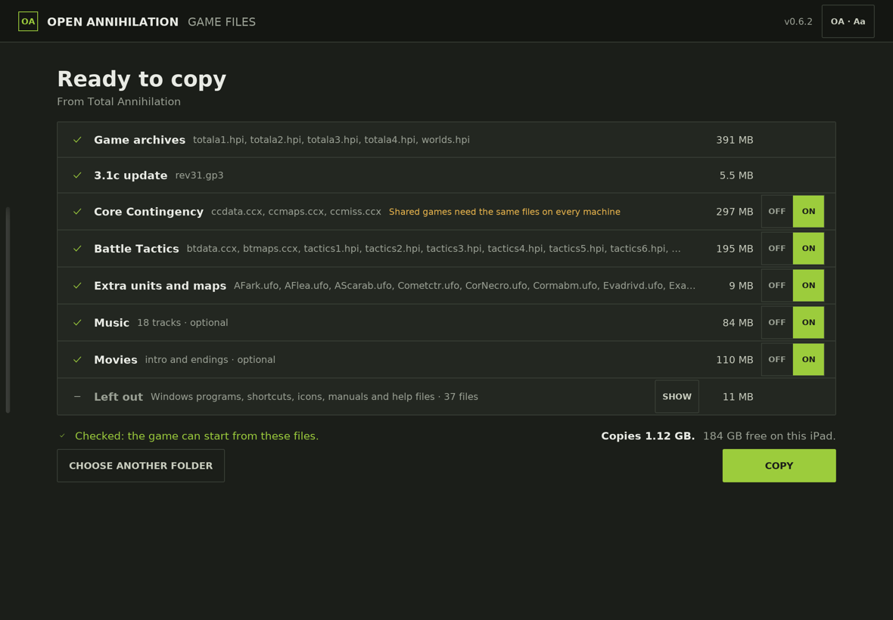Click the 5.5 MB size value

(x=736, y=175)
